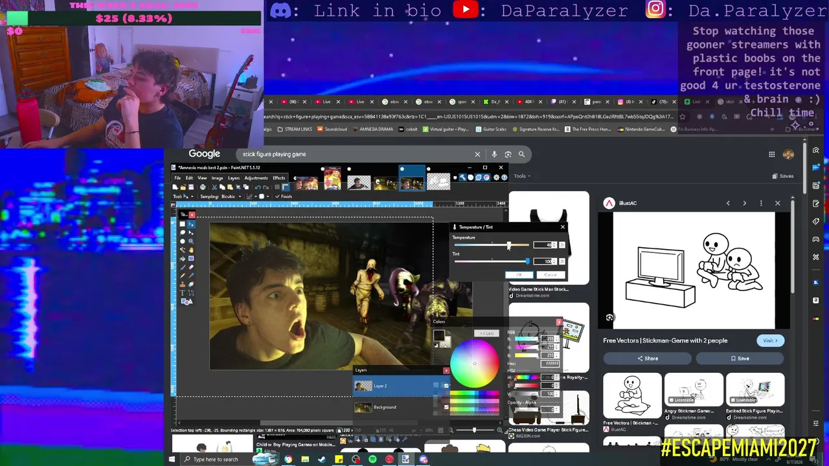Click OK in Temperature / Tint dialog
The width and height of the screenshot is (829, 466).
coord(518,275)
